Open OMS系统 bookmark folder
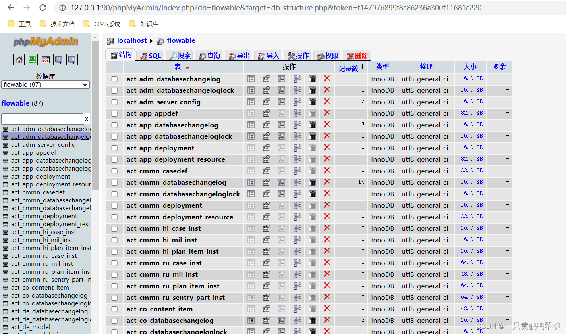The image size is (566, 334). [x=102, y=24]
